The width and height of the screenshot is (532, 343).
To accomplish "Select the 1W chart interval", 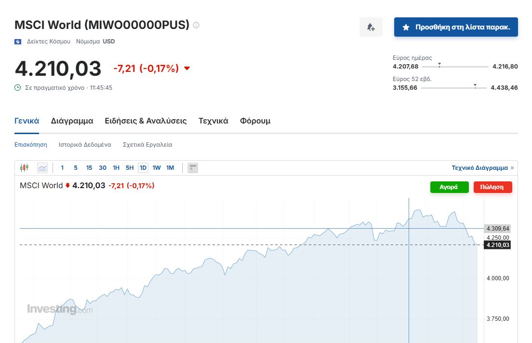I will (157, 168).
